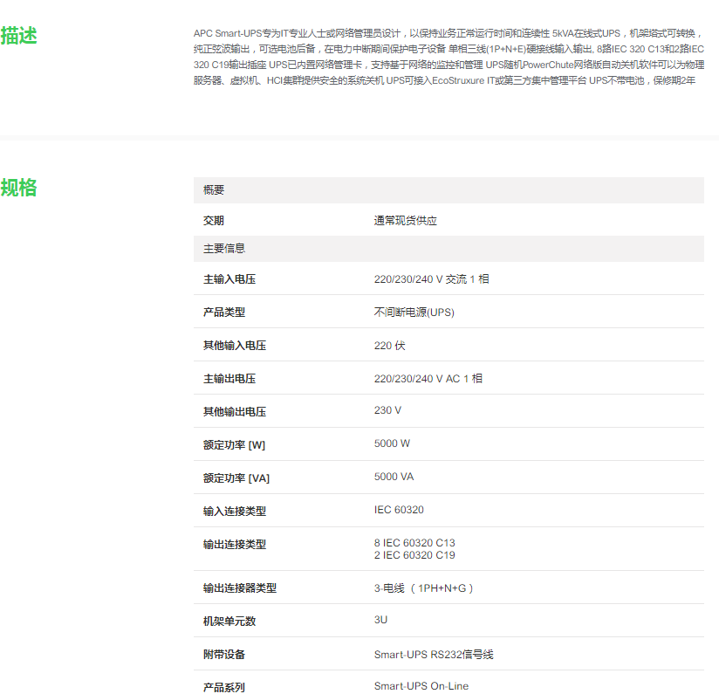This screenshot has height=694, width=719.
Task: Click the 输入连接类型 label
Action: pyautogui.click(x=235, y=511)
